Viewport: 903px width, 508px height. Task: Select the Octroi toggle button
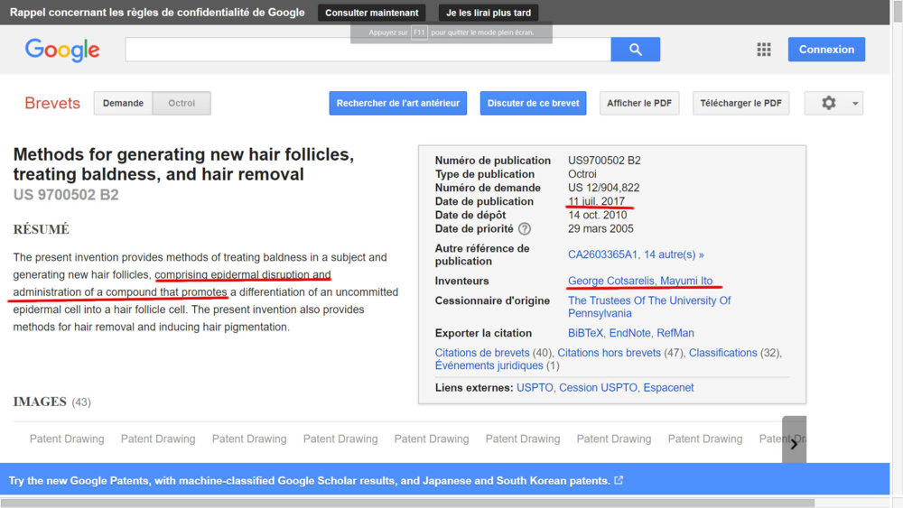[182, 103]
